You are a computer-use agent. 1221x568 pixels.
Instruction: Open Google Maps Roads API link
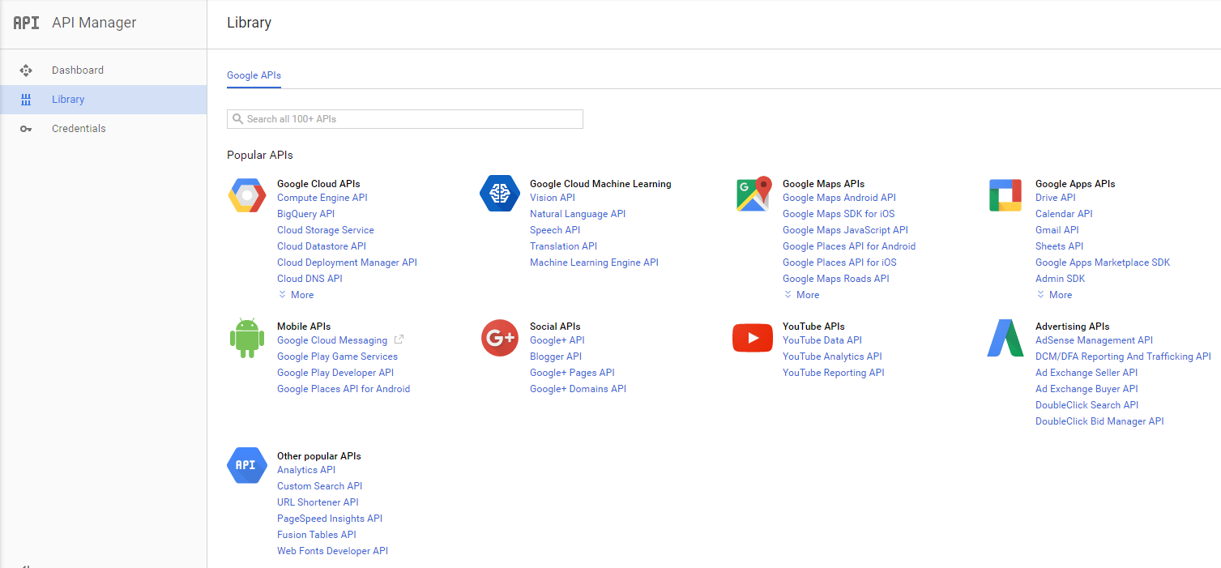pyautogui.click(x=836, y=279)
